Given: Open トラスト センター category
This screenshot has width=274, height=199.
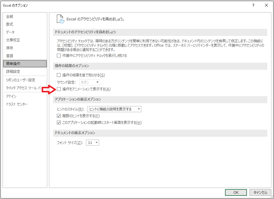Looking at the screenshot, I should tap(25, 104).
